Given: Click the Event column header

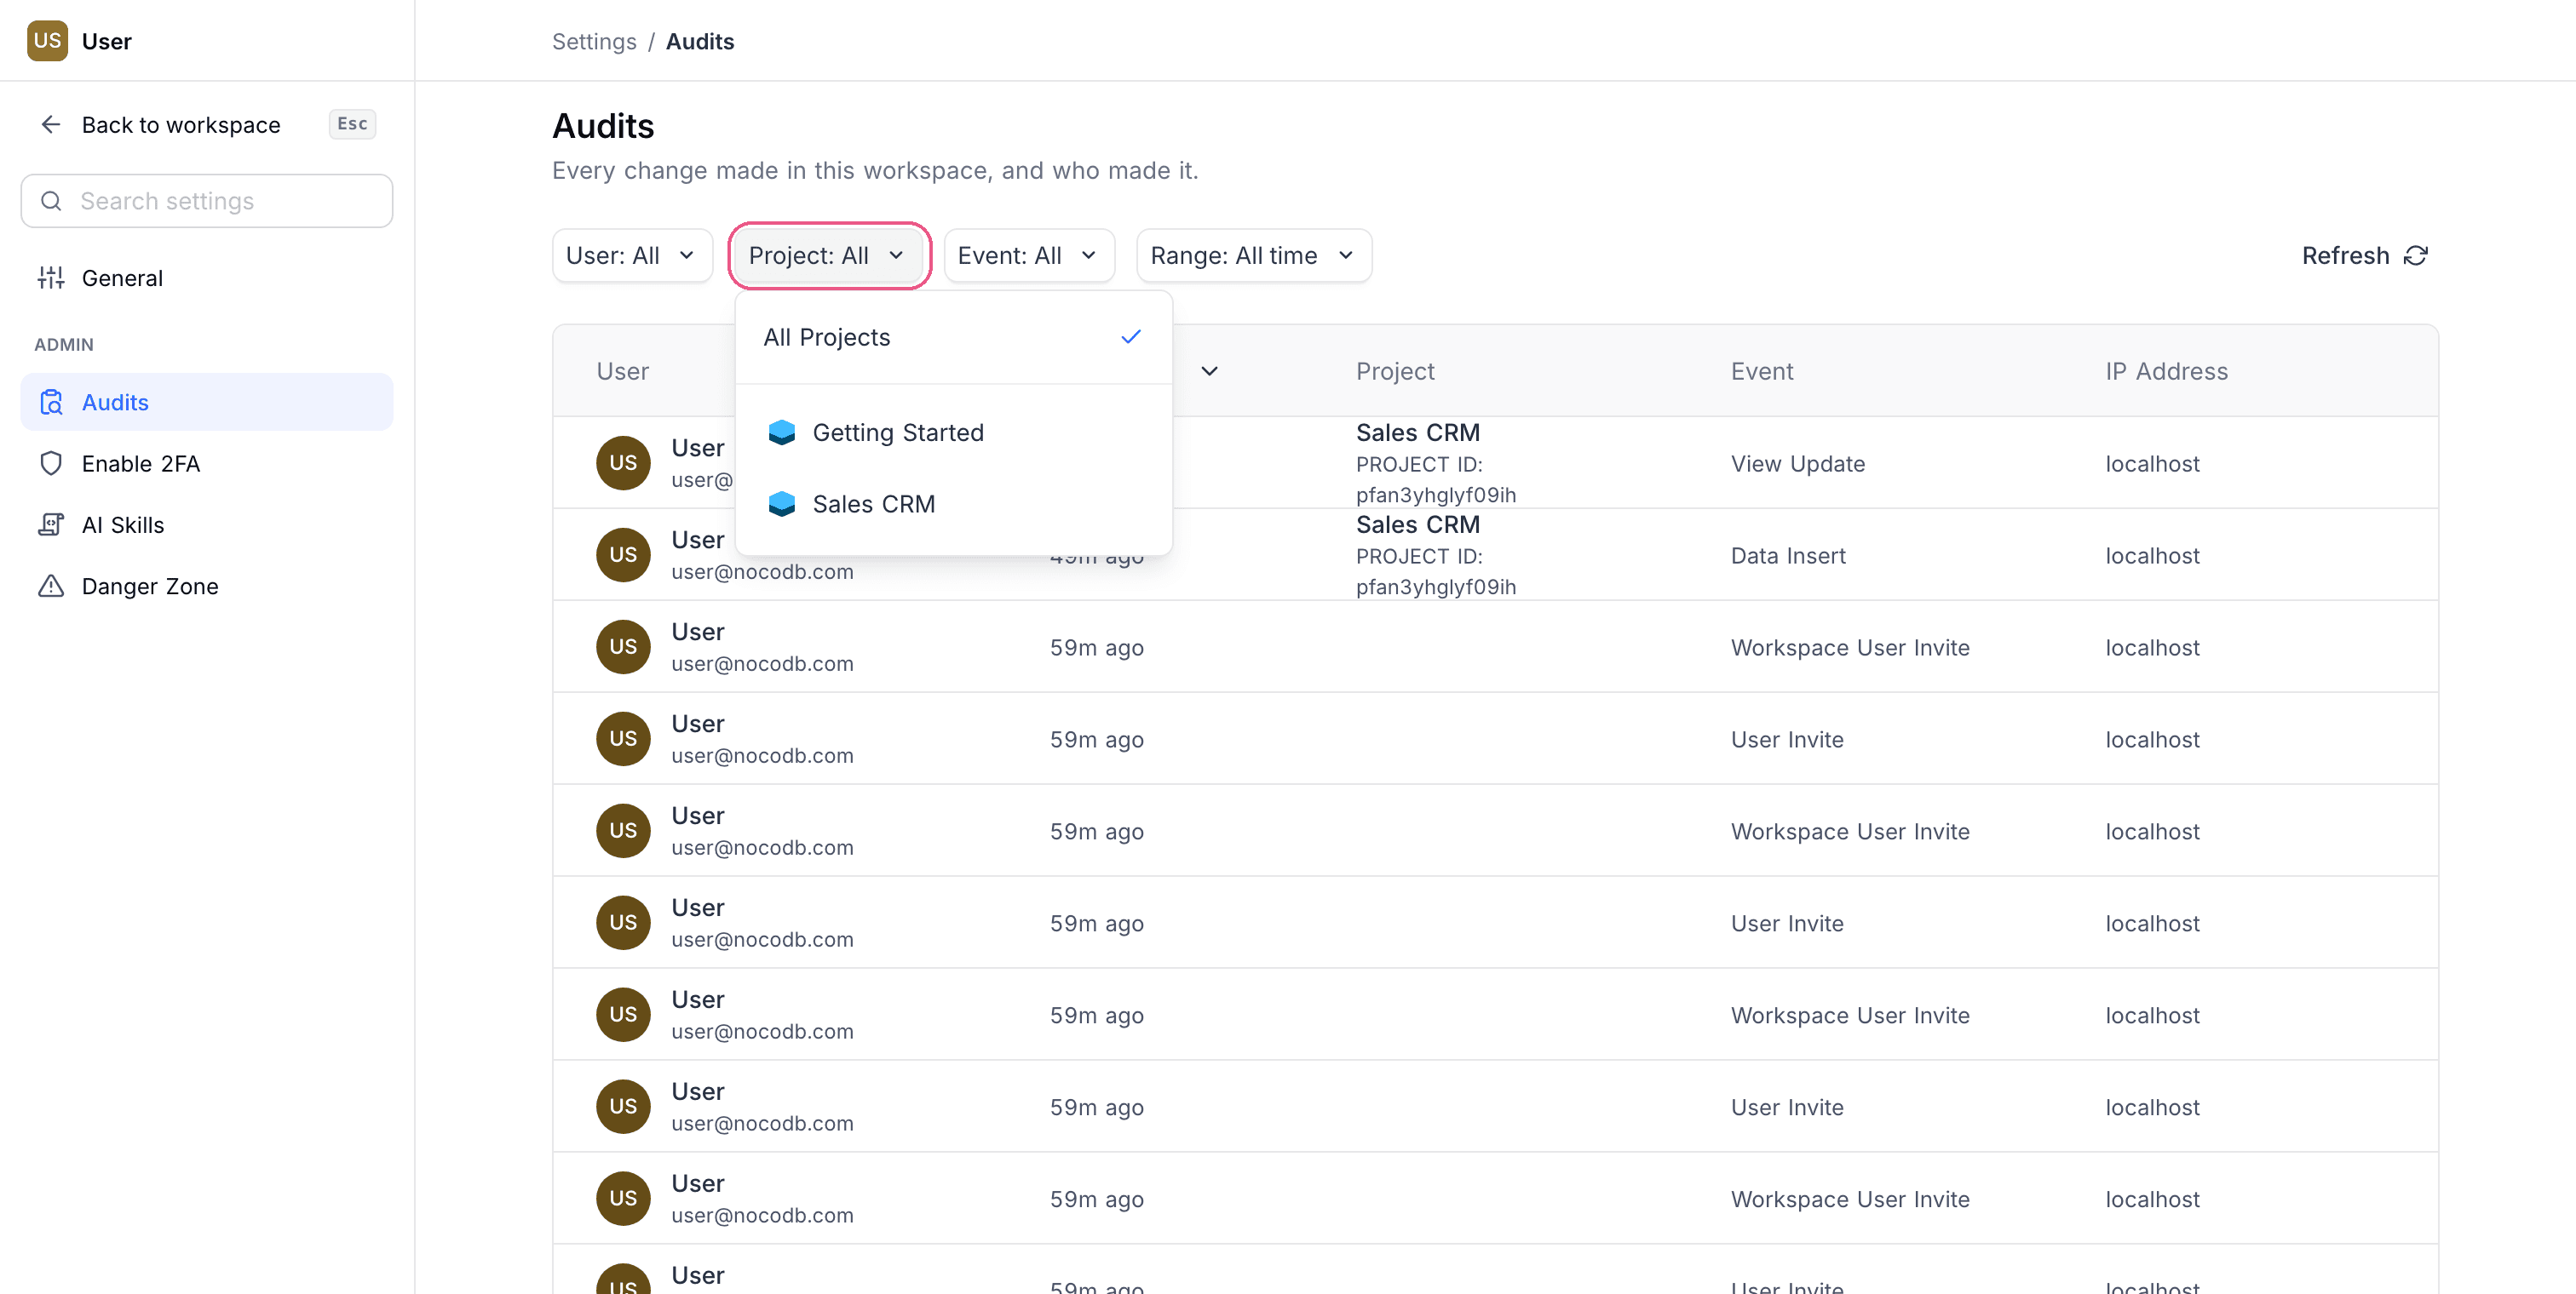Looking at the screenshot, I should point(1762,370).
